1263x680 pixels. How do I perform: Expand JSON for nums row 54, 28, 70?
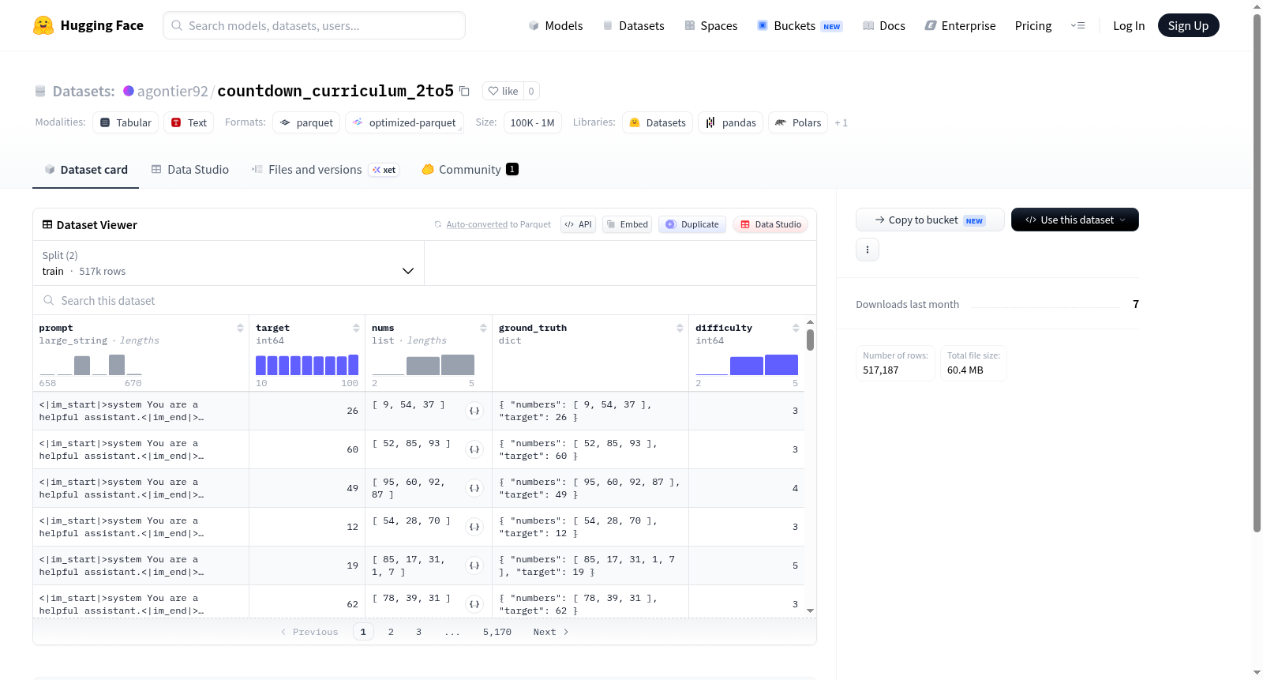pyautogui.click(x=474, y=527)
